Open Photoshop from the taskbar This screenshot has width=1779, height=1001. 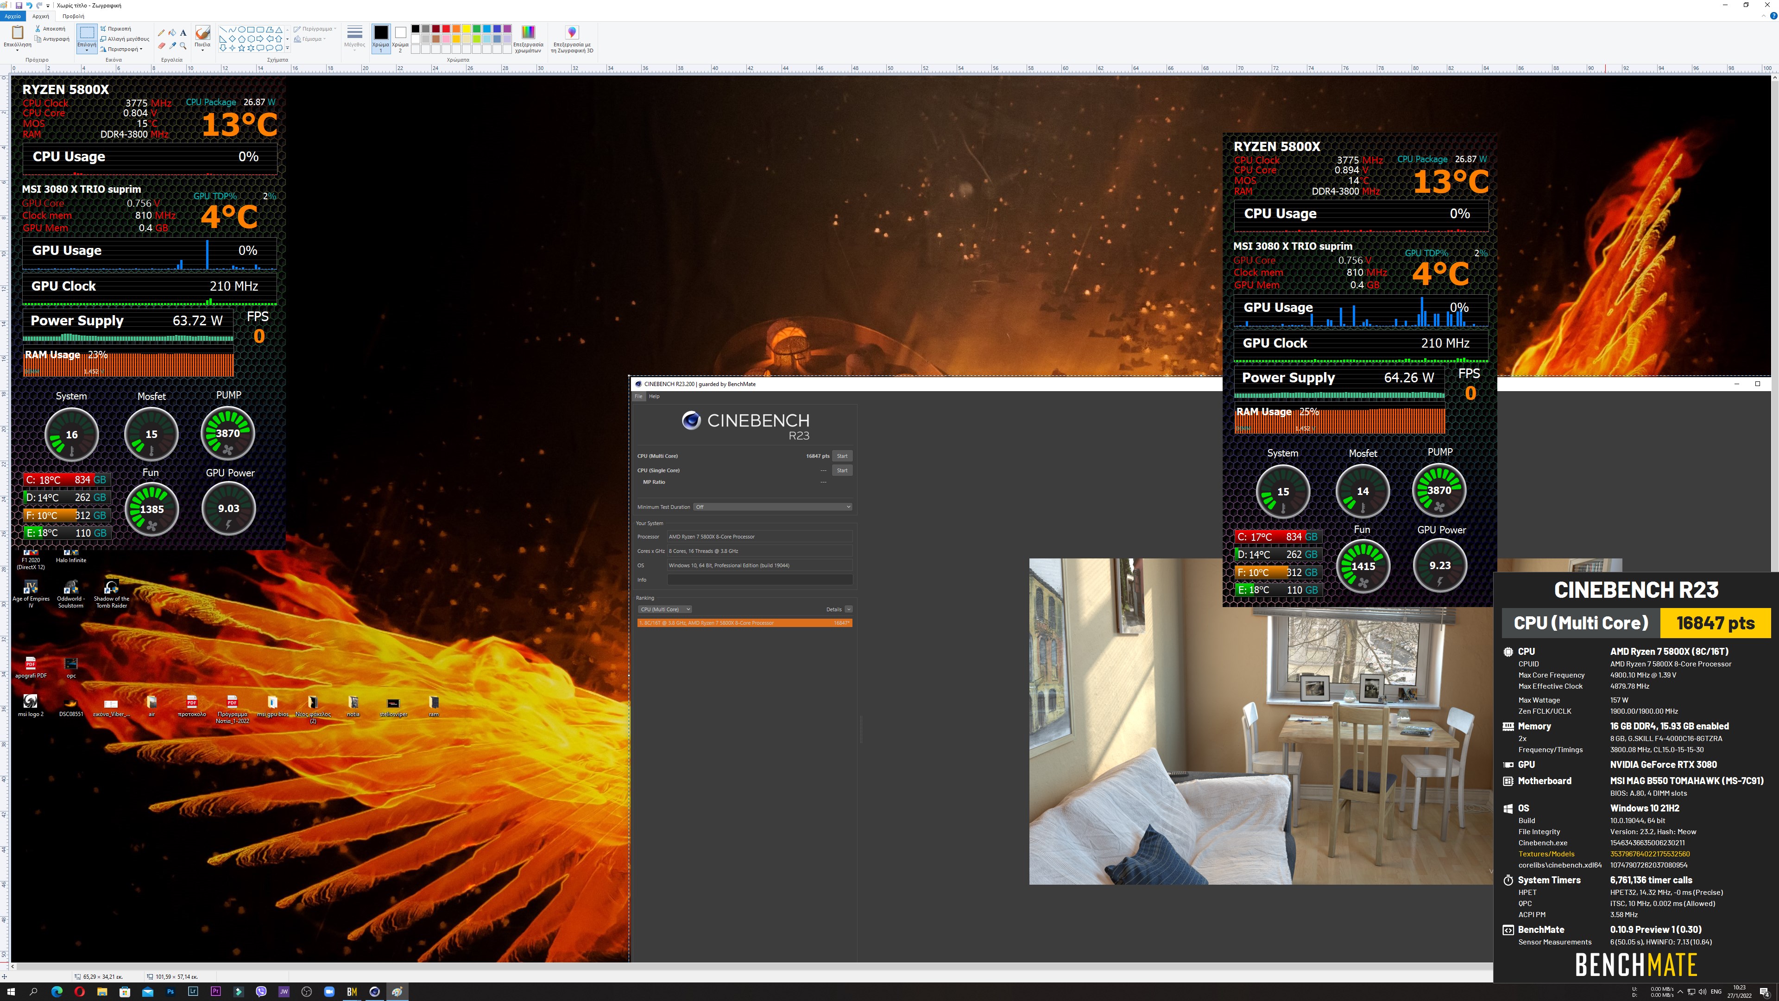[170, 992]
